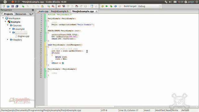The image size is (199, 112).
Task: Undo the last edit with Undo arrow
Action: tap(23, 6)
